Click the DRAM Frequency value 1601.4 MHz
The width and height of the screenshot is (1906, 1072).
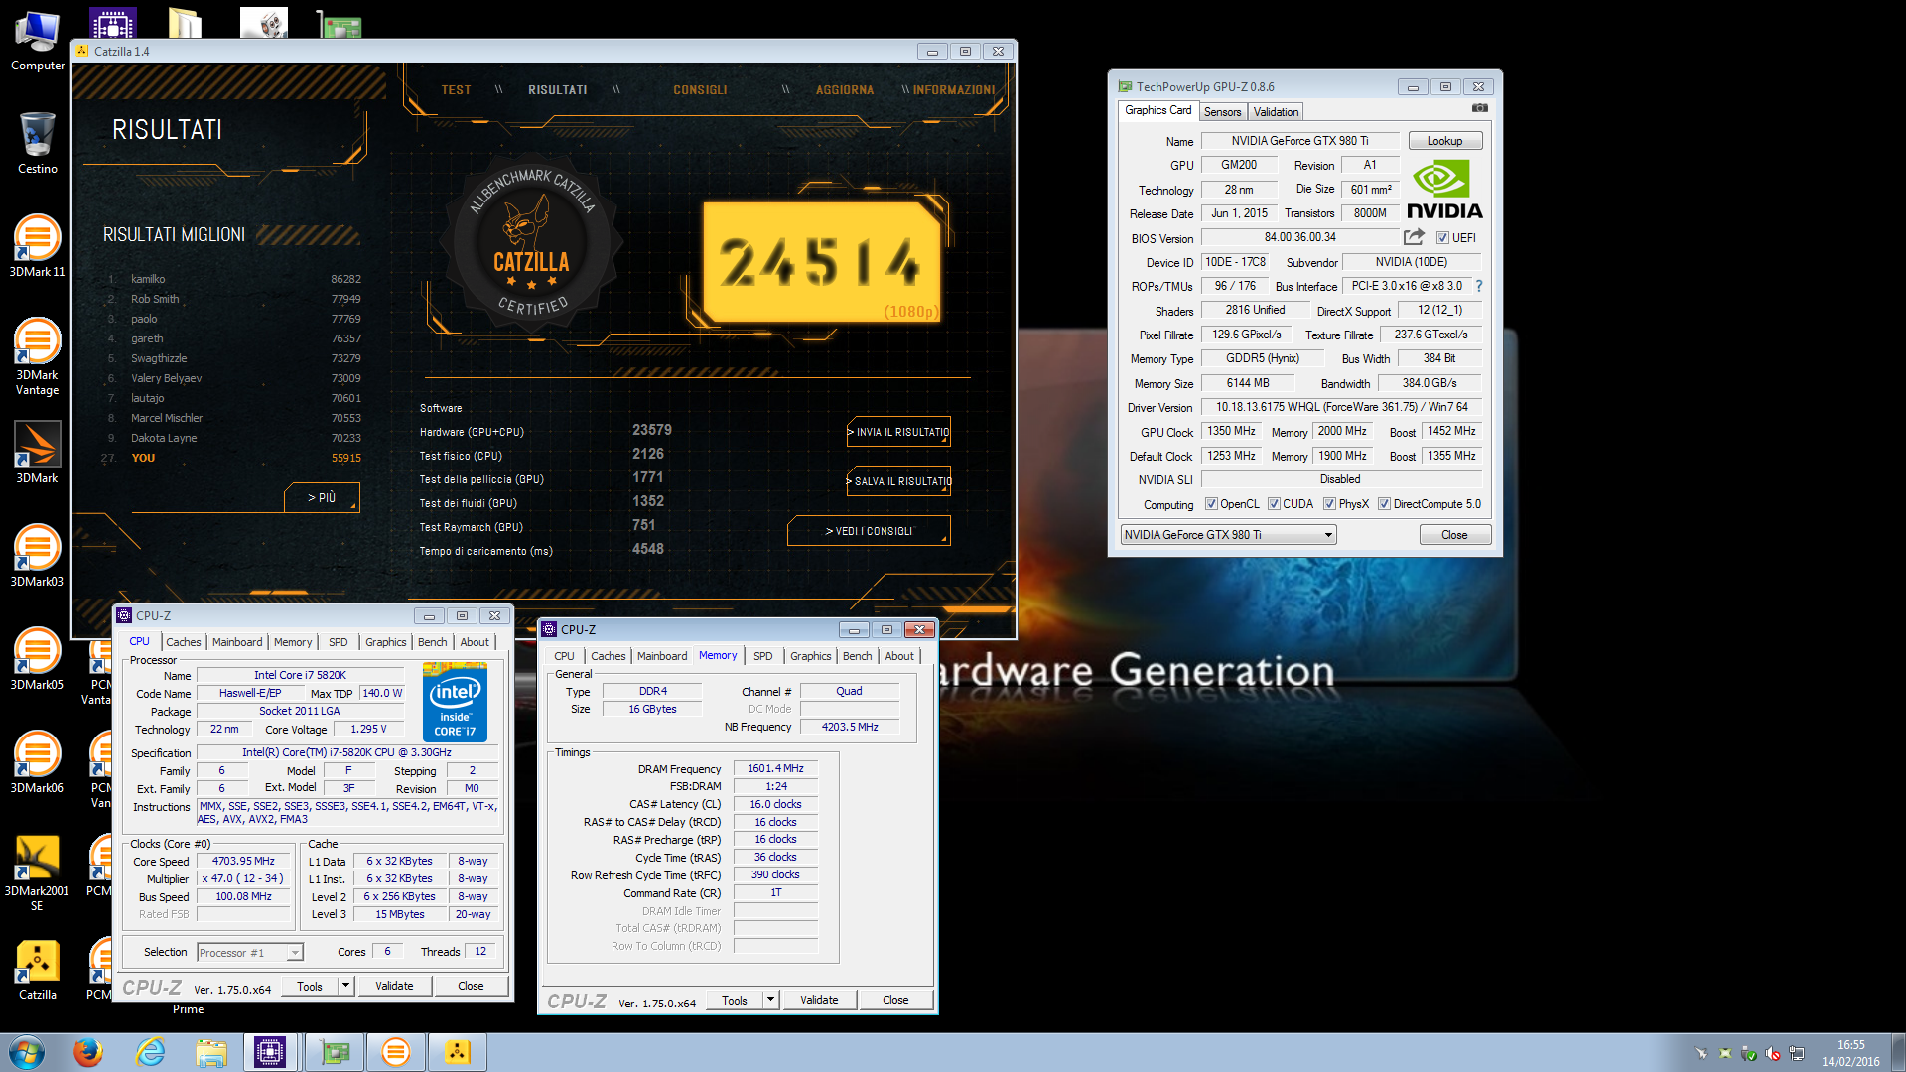[775, 768]
